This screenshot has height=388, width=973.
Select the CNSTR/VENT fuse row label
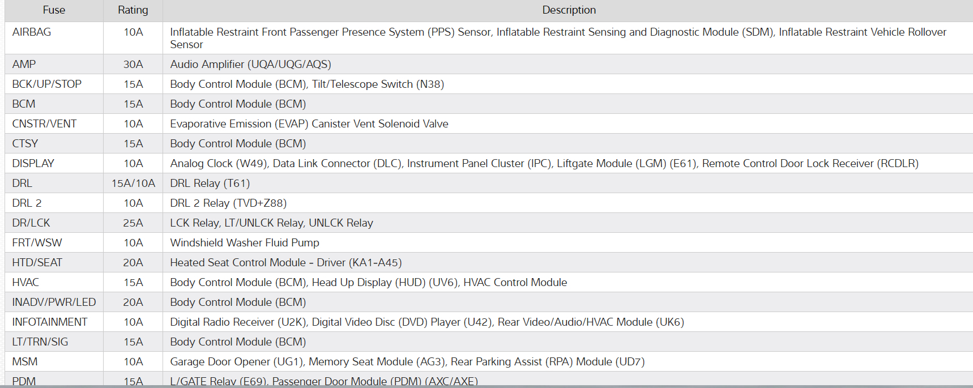click(x=44, y=124)
